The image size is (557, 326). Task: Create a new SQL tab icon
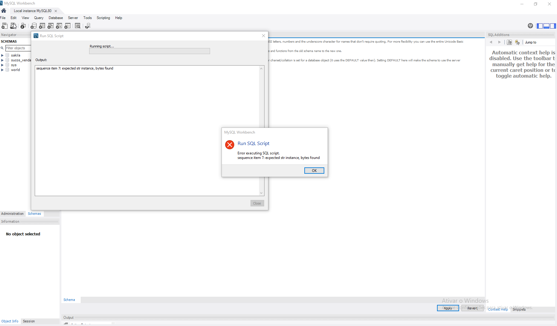(x=5, y=26)
